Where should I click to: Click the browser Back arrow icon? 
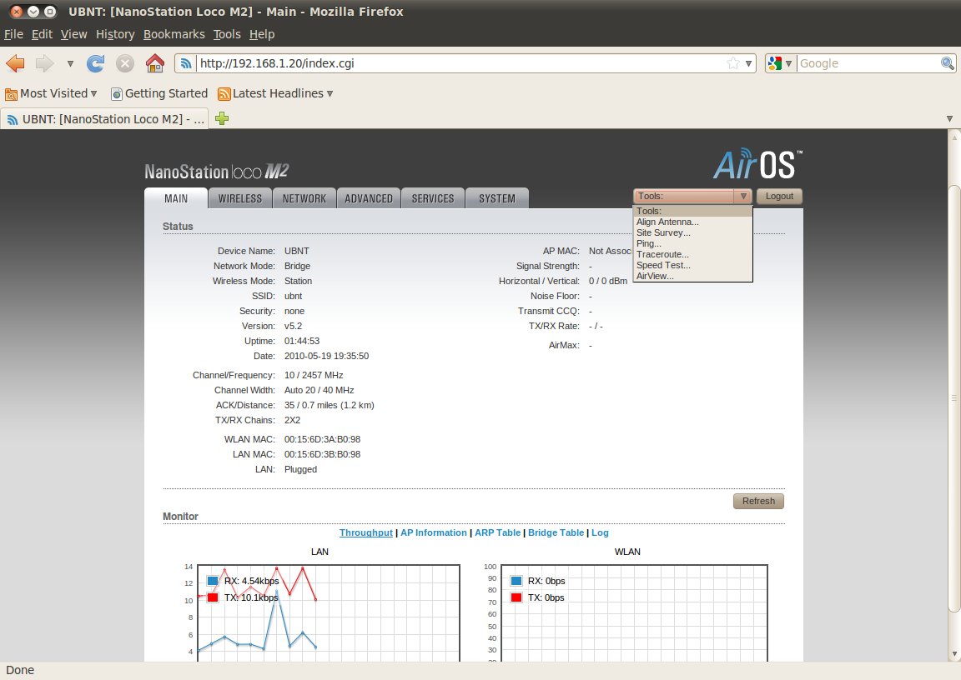click(x=15, y=63)
